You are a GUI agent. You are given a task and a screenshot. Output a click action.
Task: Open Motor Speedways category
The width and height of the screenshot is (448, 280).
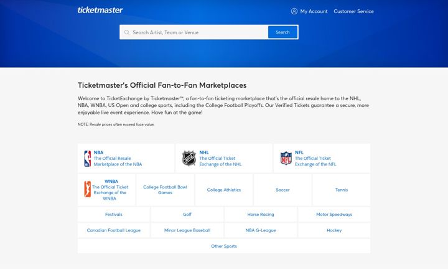tap(334, 214)
